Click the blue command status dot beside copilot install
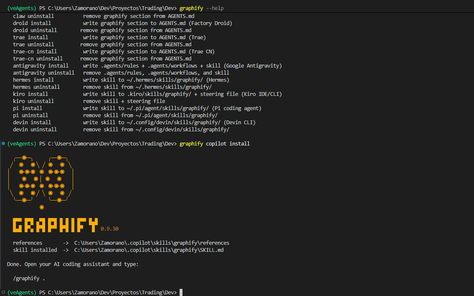474x296 pixels. tap(3, 143)
